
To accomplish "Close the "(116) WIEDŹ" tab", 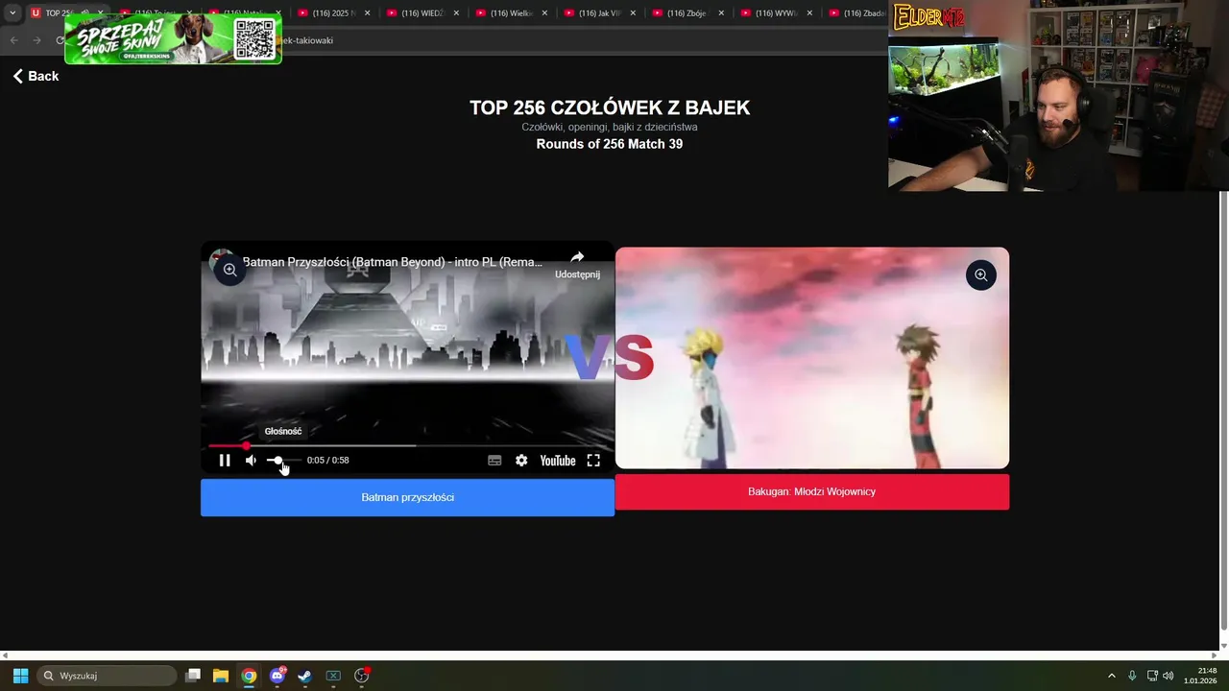I will tap(456, 13).
